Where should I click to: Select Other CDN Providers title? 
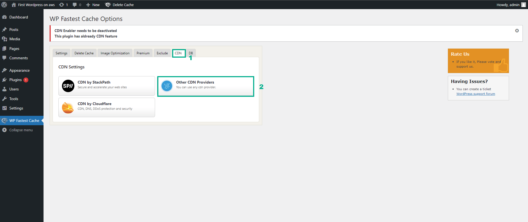[195, 82]
